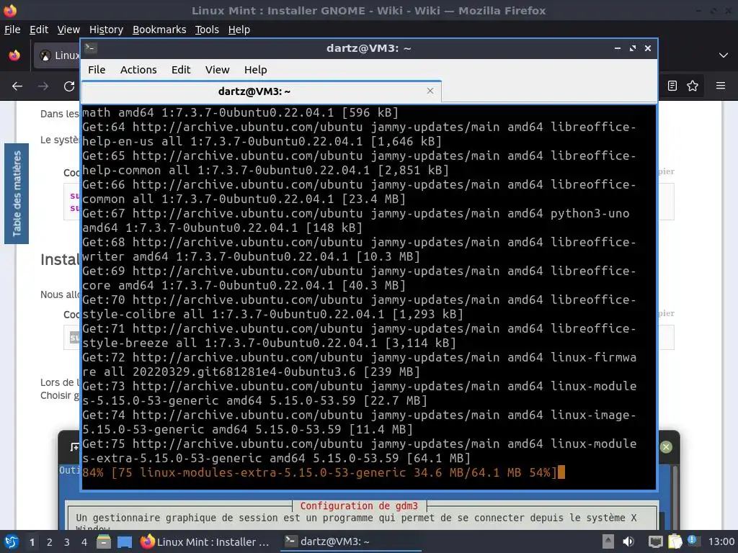Click the vertical scrollbar beside the gdm3 image

[675, 498]
